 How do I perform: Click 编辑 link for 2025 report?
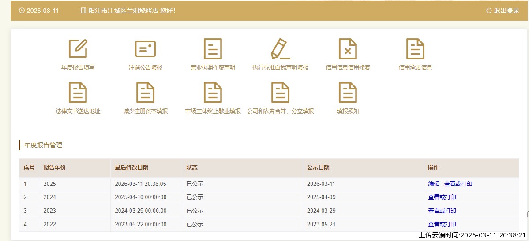tap(434, 184)
